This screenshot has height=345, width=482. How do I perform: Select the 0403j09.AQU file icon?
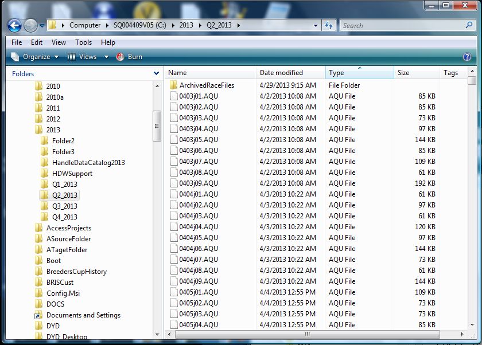(174, 183)
